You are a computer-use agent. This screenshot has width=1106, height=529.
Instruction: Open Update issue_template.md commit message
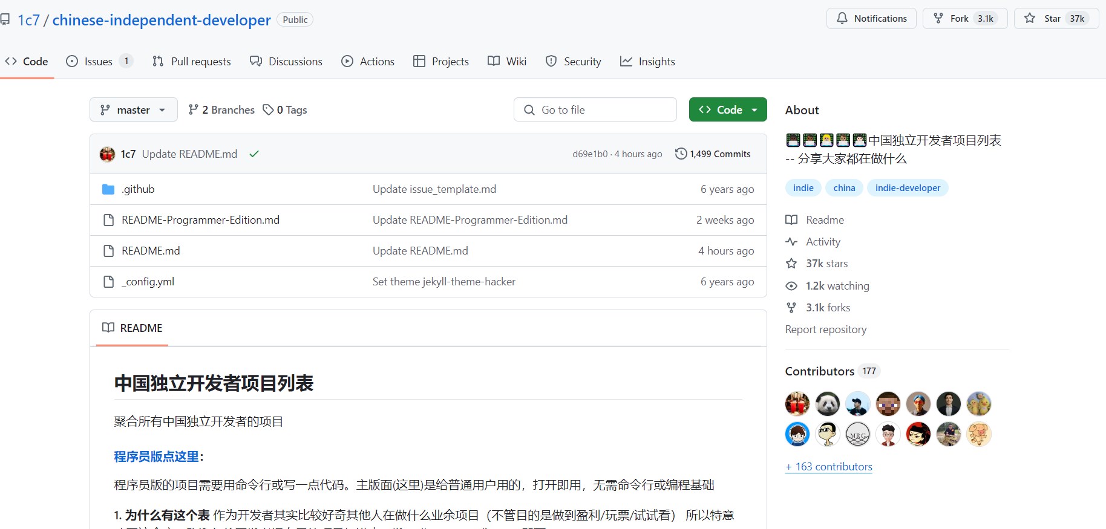coord(434,189)
